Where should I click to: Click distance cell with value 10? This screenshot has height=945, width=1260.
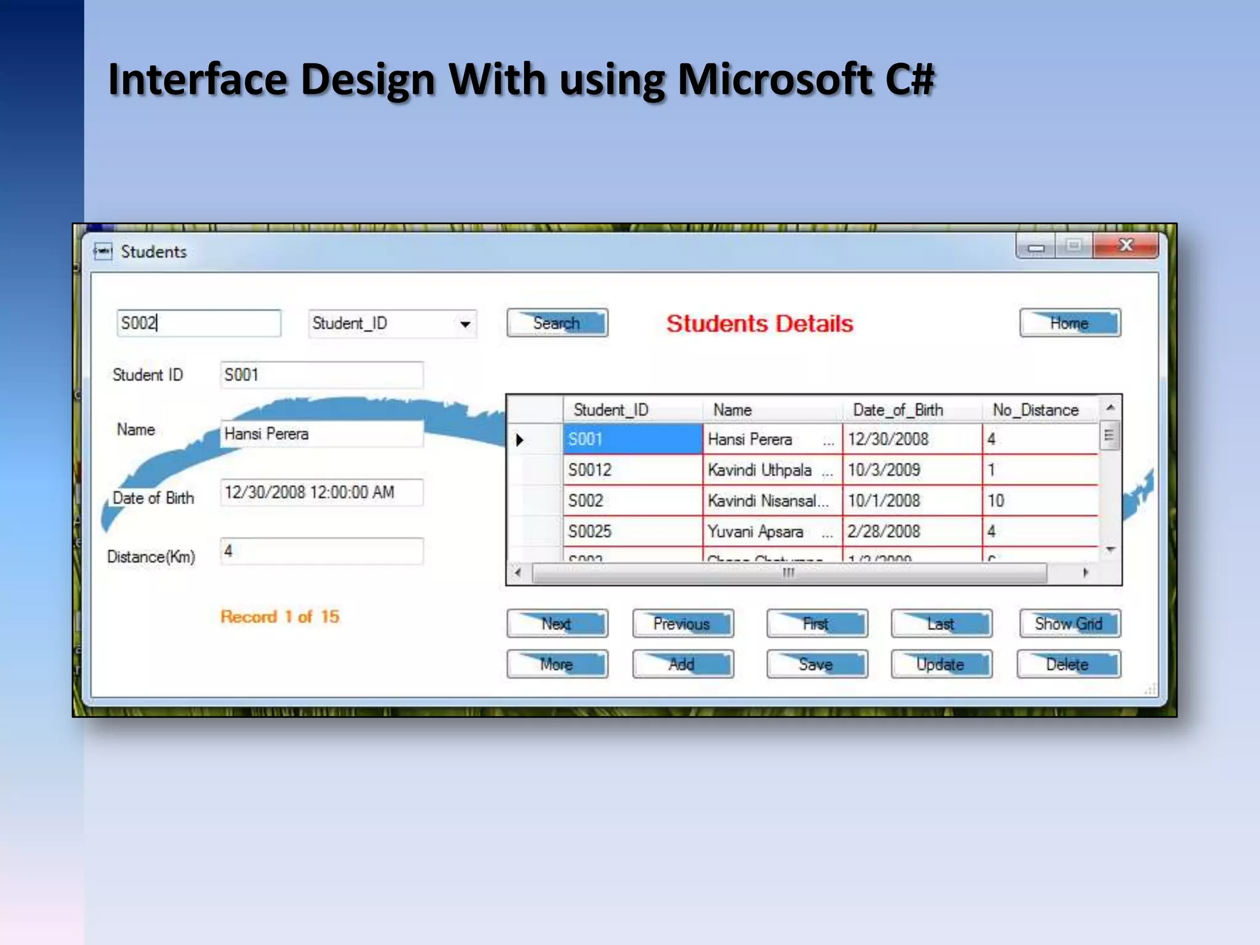1040,501
